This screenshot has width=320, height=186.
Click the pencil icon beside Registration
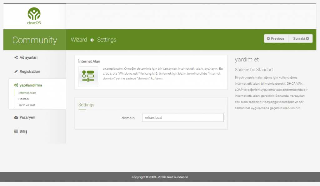pyautogui.click(x=16, y=71)
